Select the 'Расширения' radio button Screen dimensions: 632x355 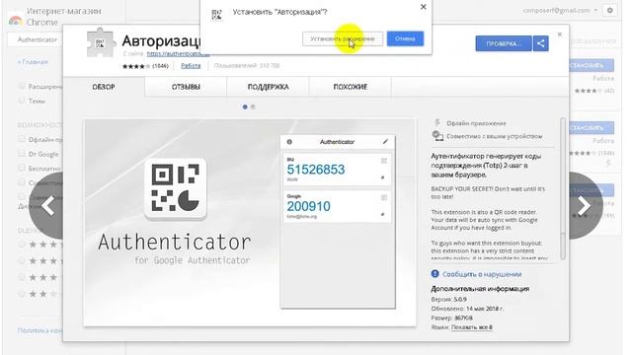22,86
